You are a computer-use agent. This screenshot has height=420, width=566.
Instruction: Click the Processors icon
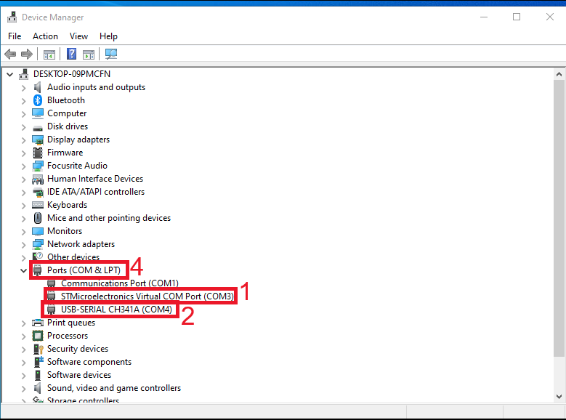coord(38,336)
